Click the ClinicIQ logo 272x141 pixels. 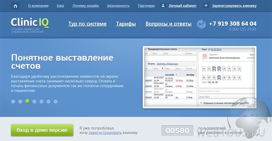[x=30, y=23]
